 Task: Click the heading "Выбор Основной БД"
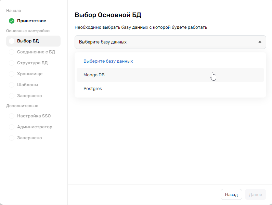(108, 15)
